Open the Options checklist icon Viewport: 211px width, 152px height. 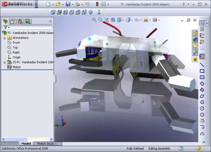(x=103, y=4)
